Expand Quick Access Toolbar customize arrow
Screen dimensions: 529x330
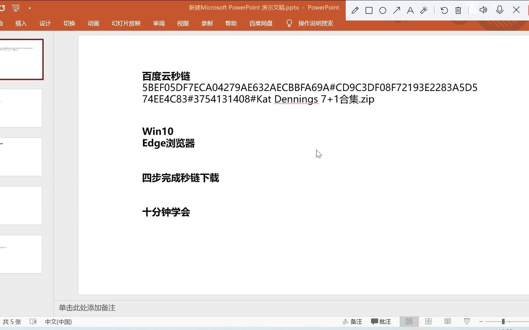[x=30, y=8]
